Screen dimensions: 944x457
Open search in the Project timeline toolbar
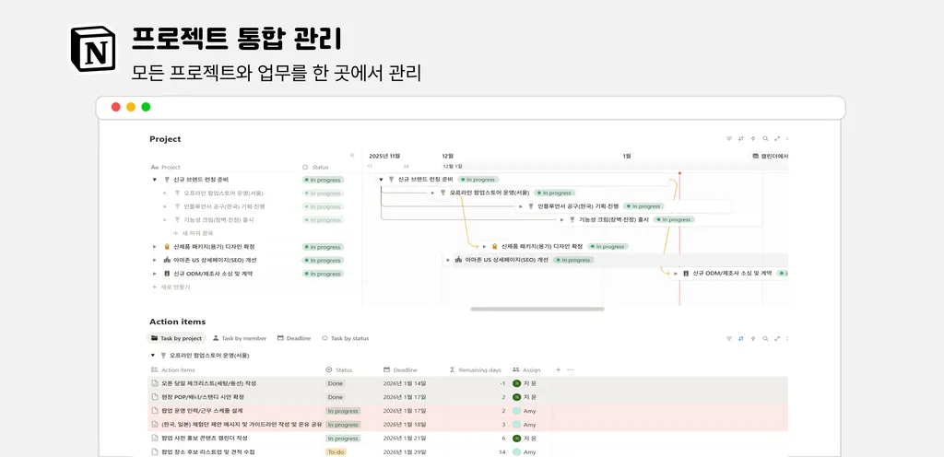765,139
